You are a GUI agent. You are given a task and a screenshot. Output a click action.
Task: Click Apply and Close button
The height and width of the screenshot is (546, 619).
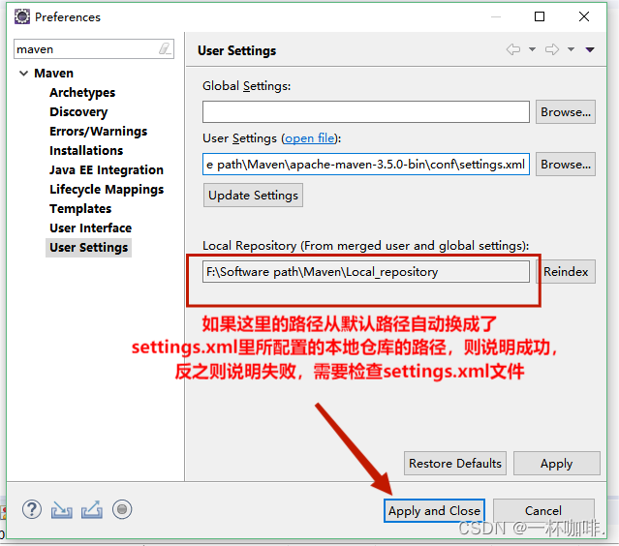tap(434, 510)
